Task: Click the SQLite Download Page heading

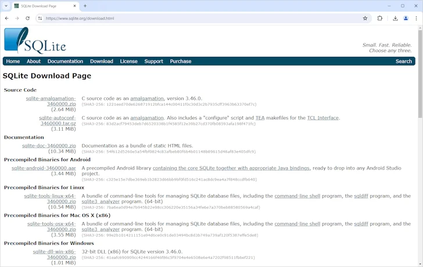Action: pyautogui.click(x=47, y=75)
